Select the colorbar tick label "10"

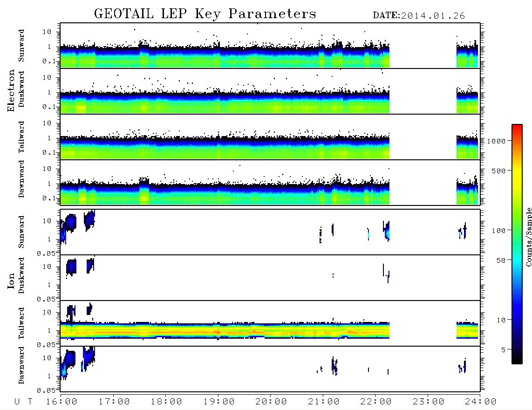501,320
